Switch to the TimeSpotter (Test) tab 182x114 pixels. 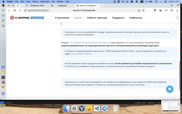37,5
